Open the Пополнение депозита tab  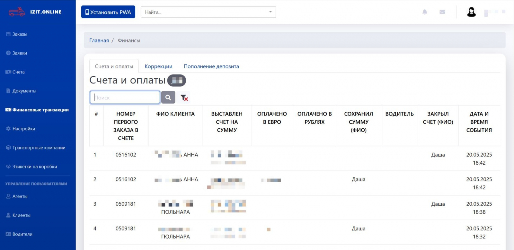(211, 66)
